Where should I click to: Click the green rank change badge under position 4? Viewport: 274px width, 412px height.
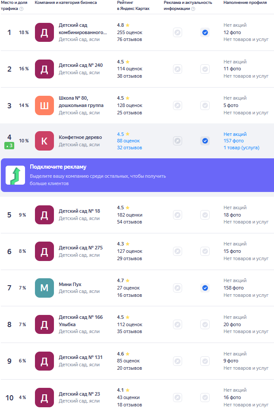(9, 146)
